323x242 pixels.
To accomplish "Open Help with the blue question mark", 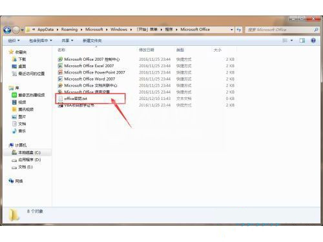I will tap(313, 41).
